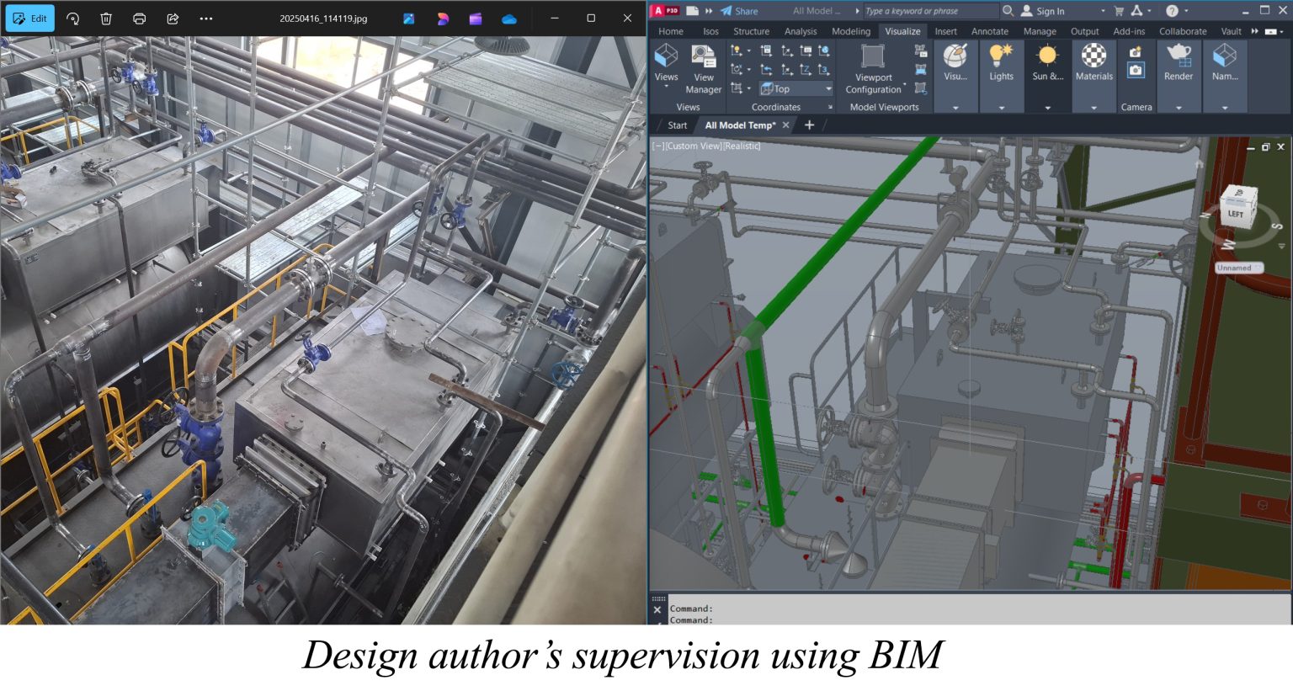Select the Collaborate ribbon tab
1293x691 pixels.
coord(1183,31)
